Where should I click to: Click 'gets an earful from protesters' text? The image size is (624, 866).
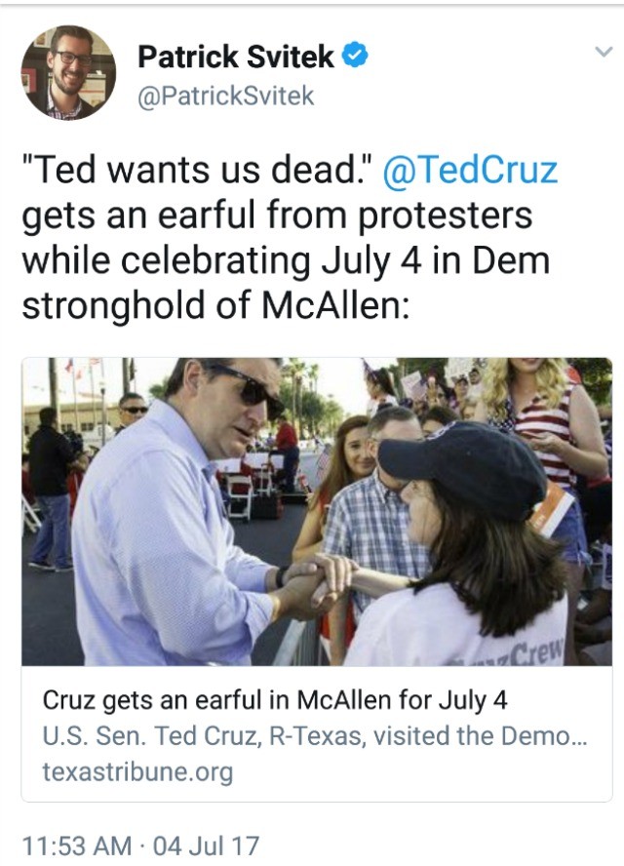click(277, 216)
